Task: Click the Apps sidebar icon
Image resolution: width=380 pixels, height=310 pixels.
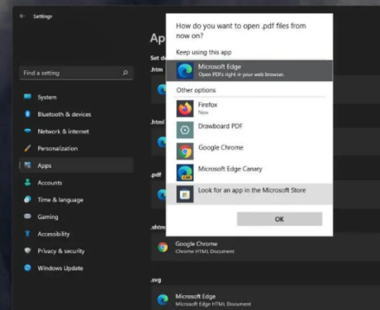Action: point(27,165)
